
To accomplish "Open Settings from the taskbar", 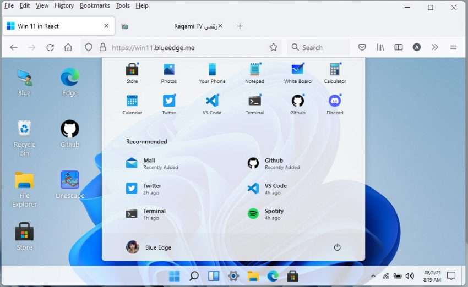I will 233,276.
